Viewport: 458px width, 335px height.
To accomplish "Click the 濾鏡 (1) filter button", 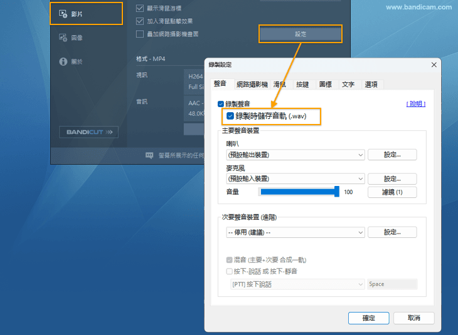I will coord(392,192).
